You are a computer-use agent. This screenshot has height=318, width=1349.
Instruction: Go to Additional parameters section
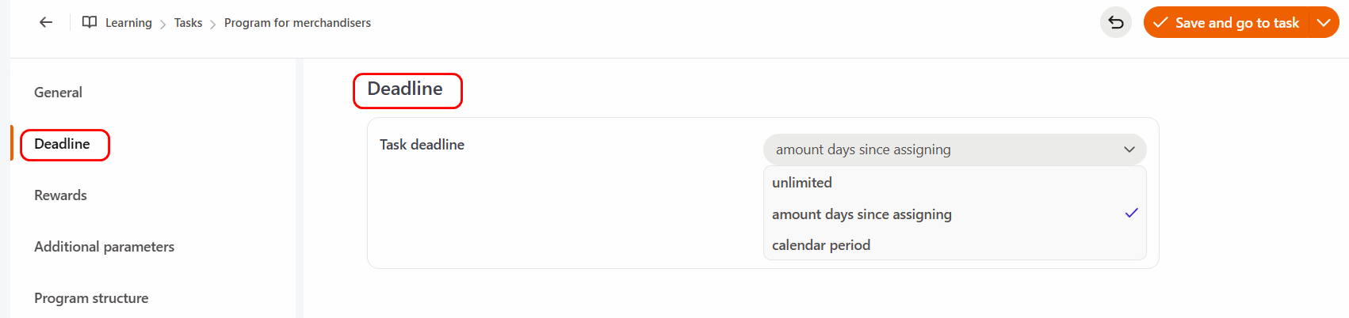coord(104,247)
